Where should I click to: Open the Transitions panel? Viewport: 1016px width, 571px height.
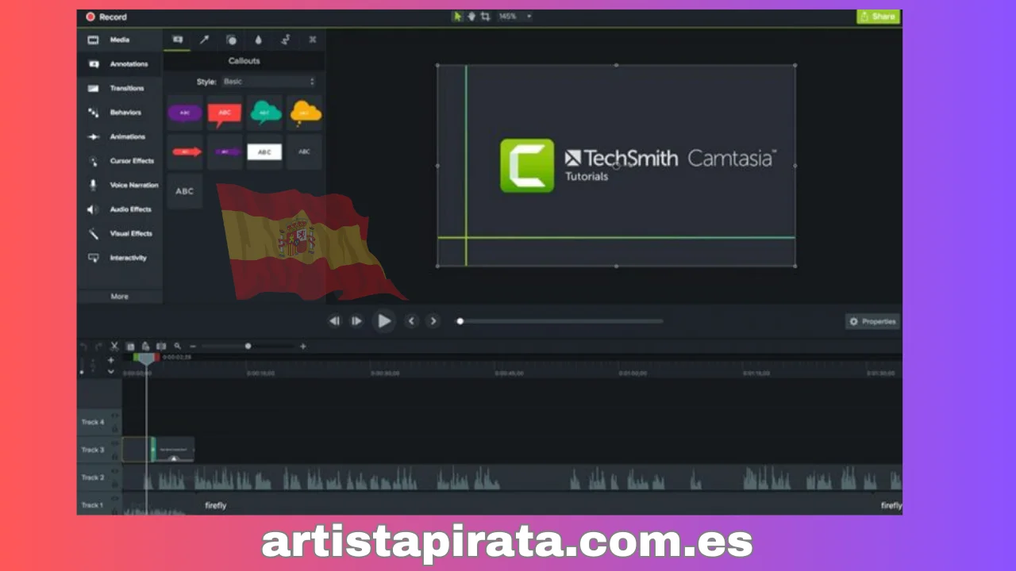click(x=120, y=88)
